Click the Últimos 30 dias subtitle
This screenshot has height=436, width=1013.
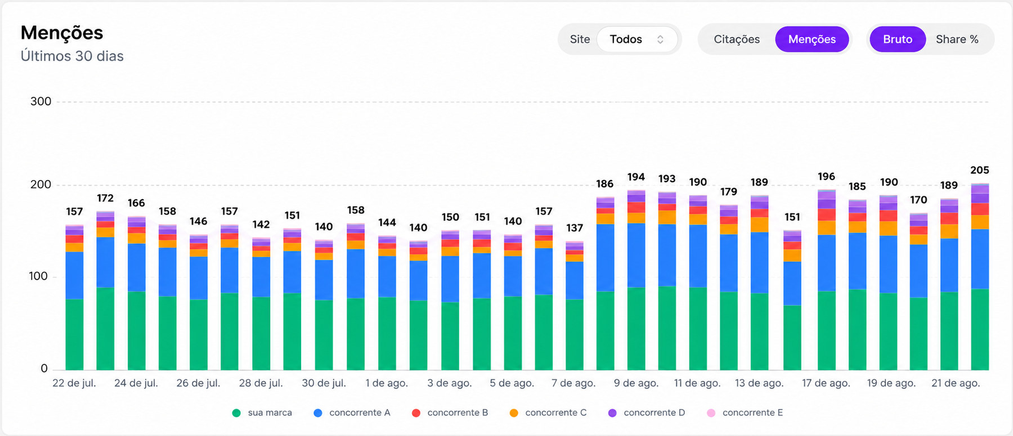72,56
